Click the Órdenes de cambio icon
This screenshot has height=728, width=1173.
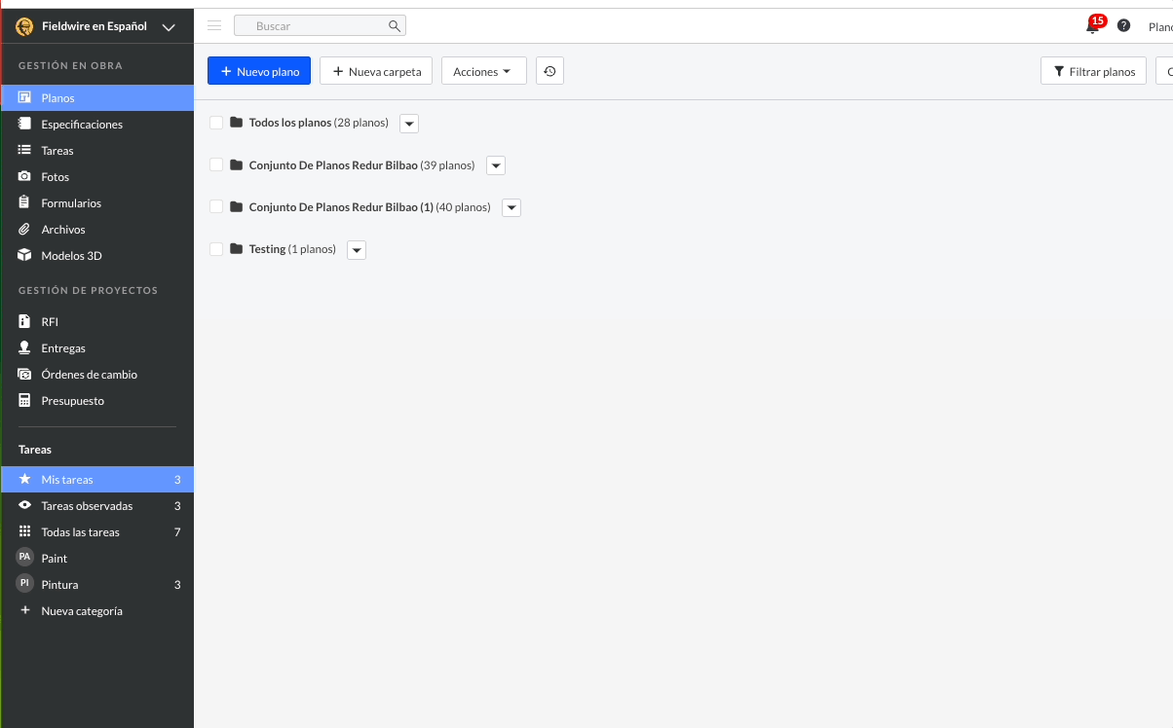(x=25, y=374)
